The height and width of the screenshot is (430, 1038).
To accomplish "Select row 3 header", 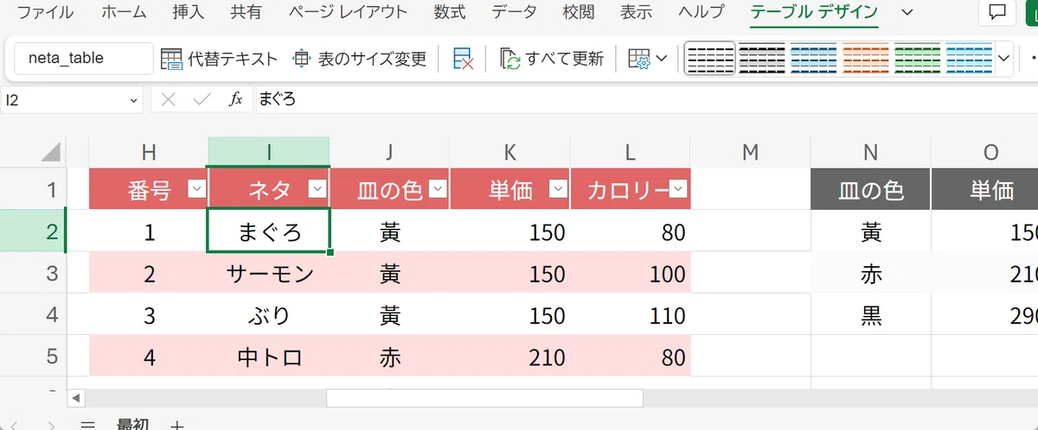I will pos(33,274).
